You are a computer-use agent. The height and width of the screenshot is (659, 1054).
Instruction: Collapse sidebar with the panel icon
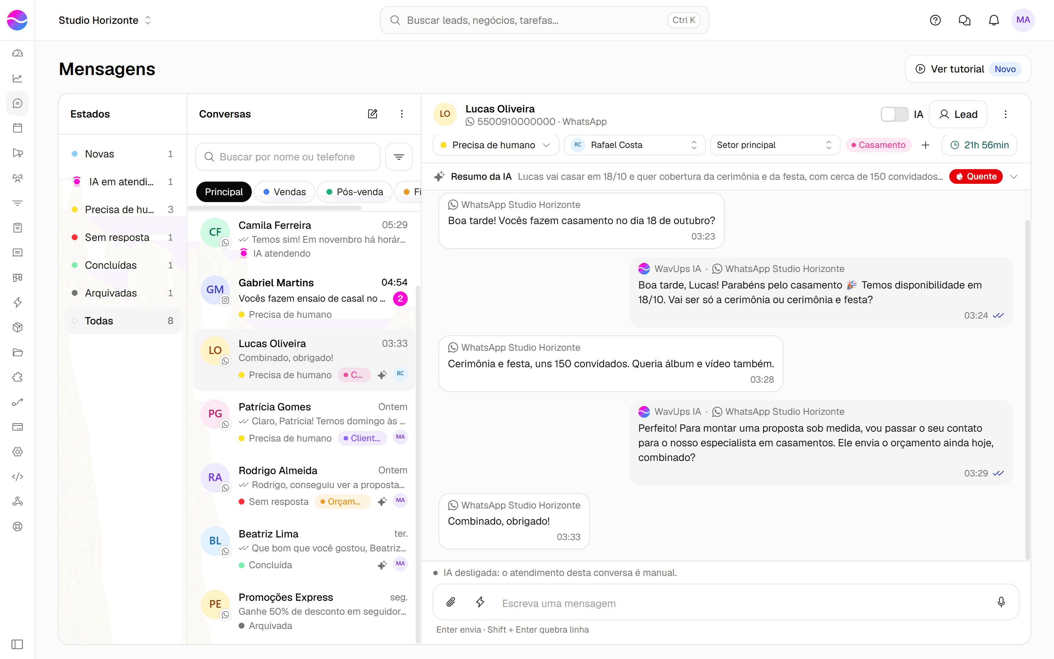point(18,644)
